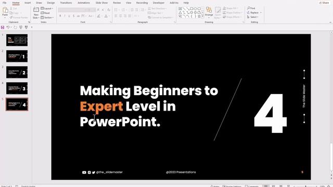The width and height of the screenshot is (333, 187).
Task: Select the rectangle shape in gallery
Action: pos(191,9)
